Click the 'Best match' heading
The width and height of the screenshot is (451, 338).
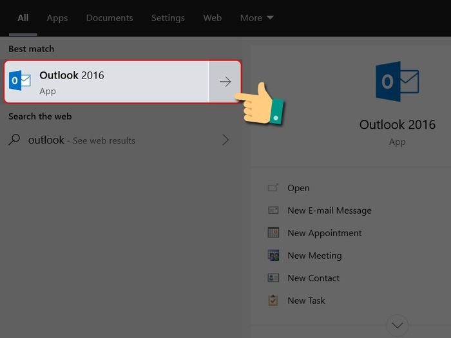click(32, 49)
